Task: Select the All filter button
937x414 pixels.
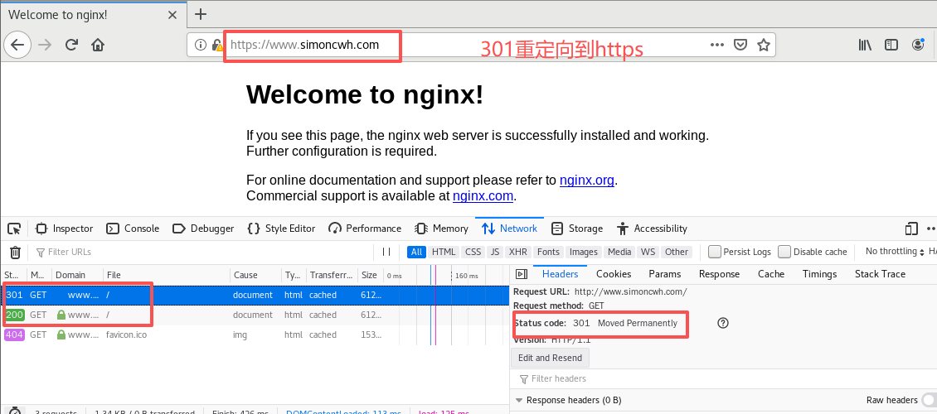Action: point(416,252)
